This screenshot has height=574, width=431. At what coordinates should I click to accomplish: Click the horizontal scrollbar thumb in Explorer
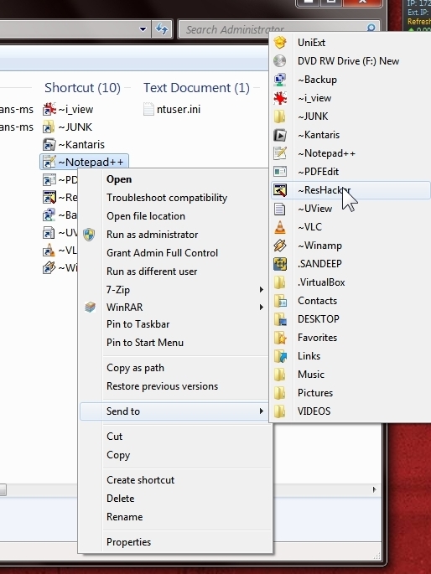[3, 490]
